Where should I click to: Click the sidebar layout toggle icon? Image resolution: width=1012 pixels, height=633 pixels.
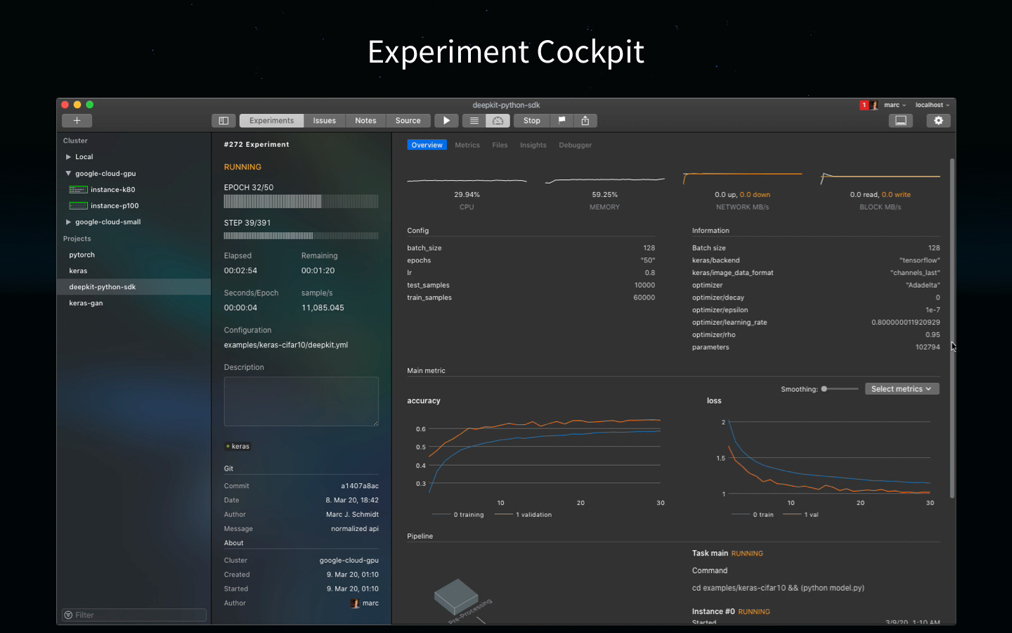[x=223, y=120]
